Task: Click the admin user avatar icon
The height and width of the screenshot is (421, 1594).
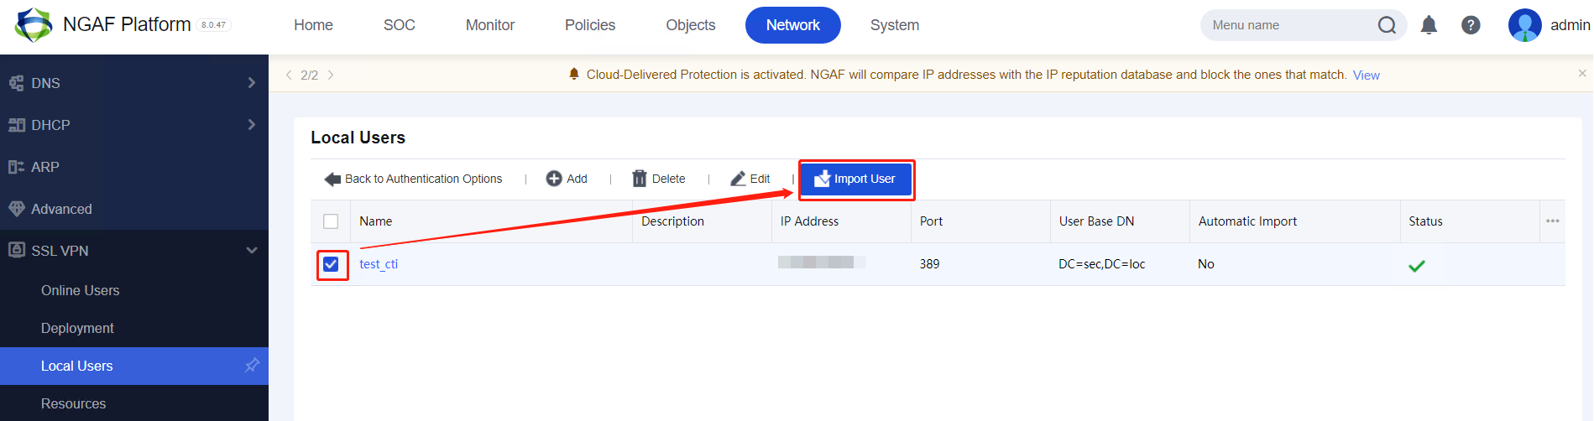Action: [x=1524, y=25]
